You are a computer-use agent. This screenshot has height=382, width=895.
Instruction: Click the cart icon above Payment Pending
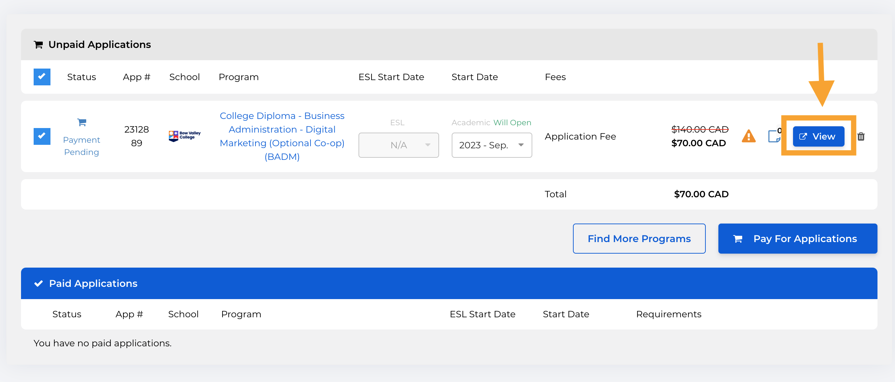(x=82, y=122)
